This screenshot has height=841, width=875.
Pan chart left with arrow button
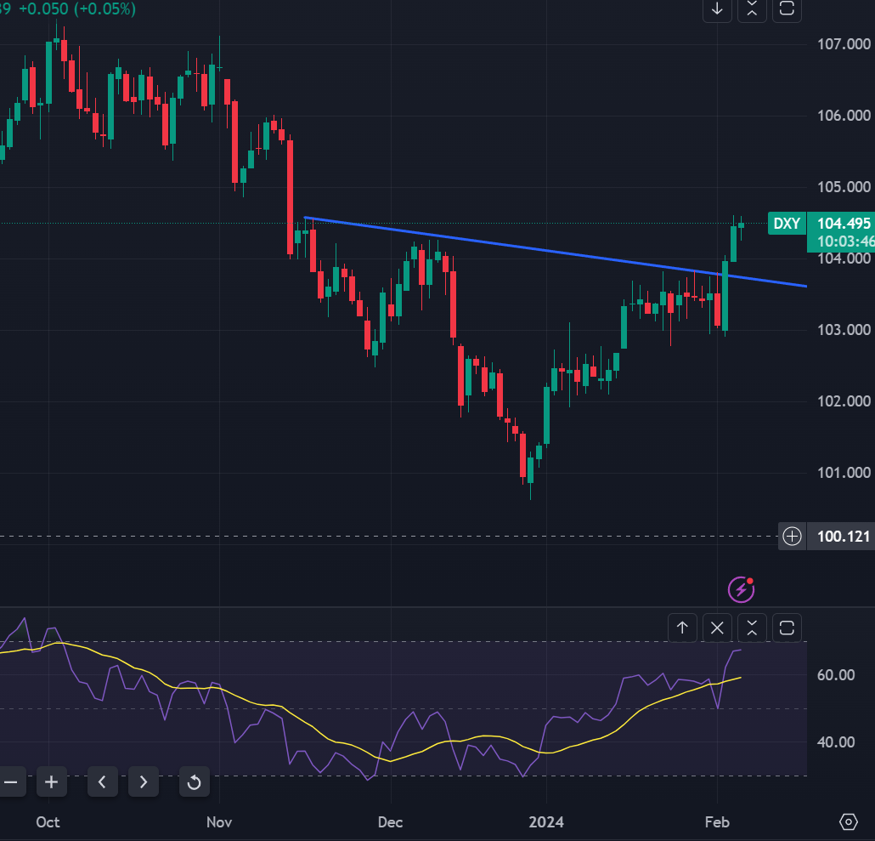click(x=102, y=781)
